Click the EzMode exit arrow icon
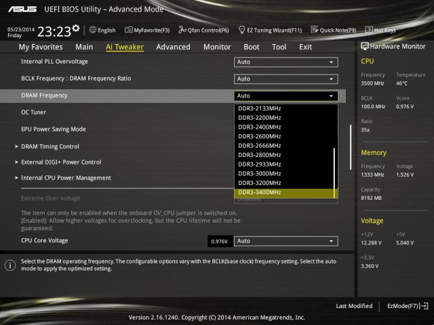This screenshot has width=434, height=325. click(425, 306)
